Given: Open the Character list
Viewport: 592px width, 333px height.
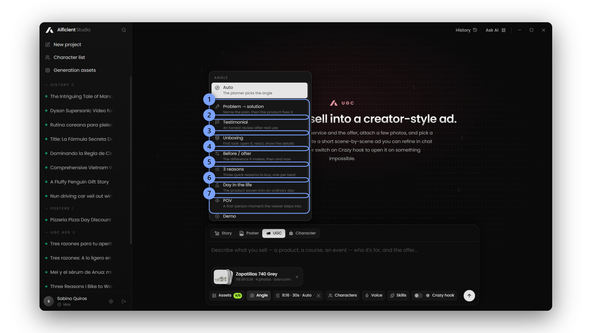Looking at the screenshot, I should click(69, 57).
